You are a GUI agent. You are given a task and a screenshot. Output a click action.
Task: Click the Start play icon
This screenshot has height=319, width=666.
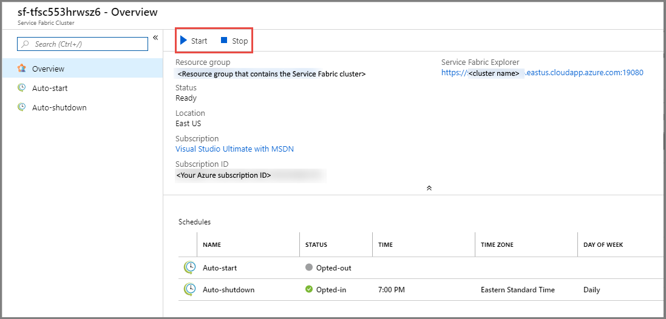pos(183,41)
